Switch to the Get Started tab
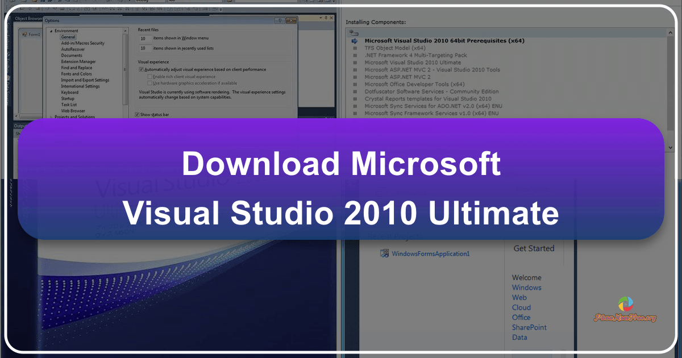The height and width of the screenshot is (358, 682). click(x=534, y=248)
